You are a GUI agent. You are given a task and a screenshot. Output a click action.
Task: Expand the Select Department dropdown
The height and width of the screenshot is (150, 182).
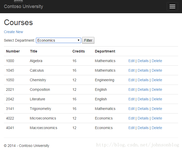pyautogui.click(x=58, y=40)
